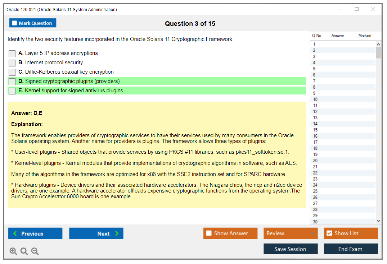Maximize the exam window
The height and width of the screenshot is (264, 387).
[357, 9]
